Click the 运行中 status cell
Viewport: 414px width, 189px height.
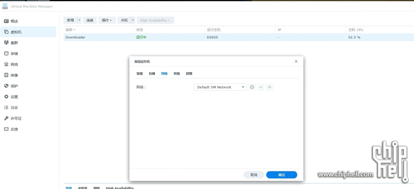pyautogui.click(x=141, y=38)
